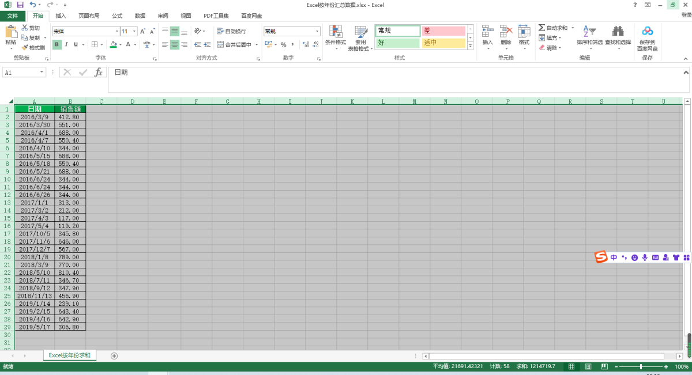Switch to the Insert (插入) ribbon tab
The height and width of the screenshot is (375, 692).
(x=61, y=16)
